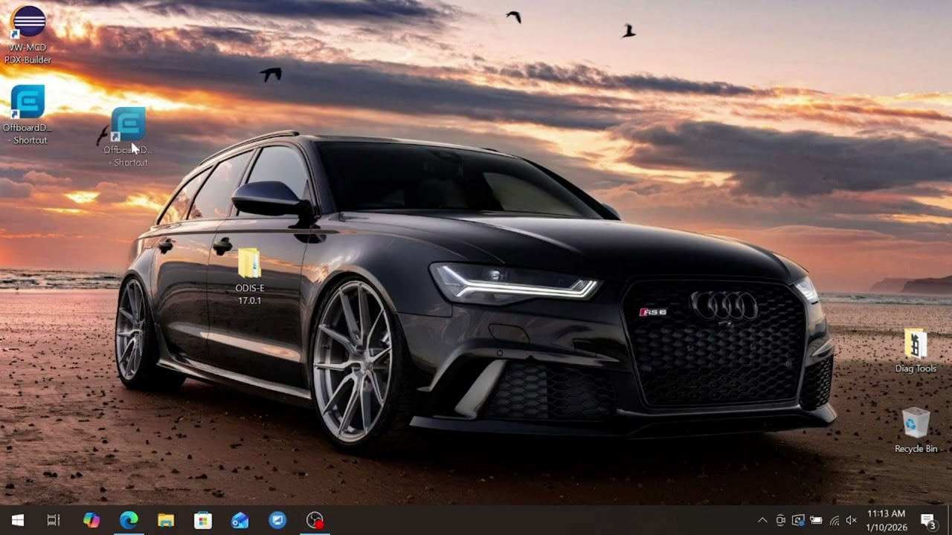The height and width of the screenshot is (535, 952).
Task: Launch Copilot from the taskbar
Action: point(91,520)
